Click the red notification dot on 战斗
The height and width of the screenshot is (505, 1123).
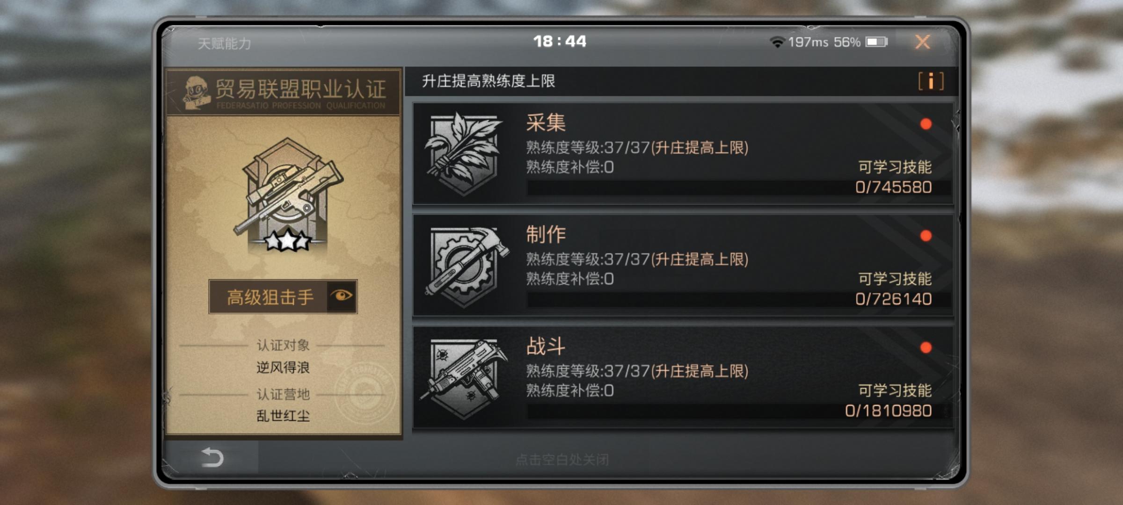coord(926,347)
